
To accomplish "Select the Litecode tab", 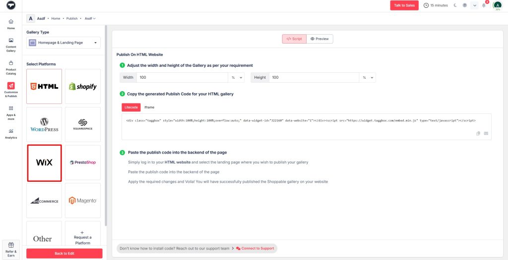I will pos(131,107).
